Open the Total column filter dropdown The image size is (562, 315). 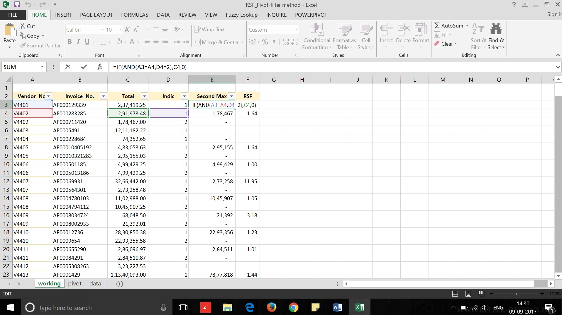[144, 96]
